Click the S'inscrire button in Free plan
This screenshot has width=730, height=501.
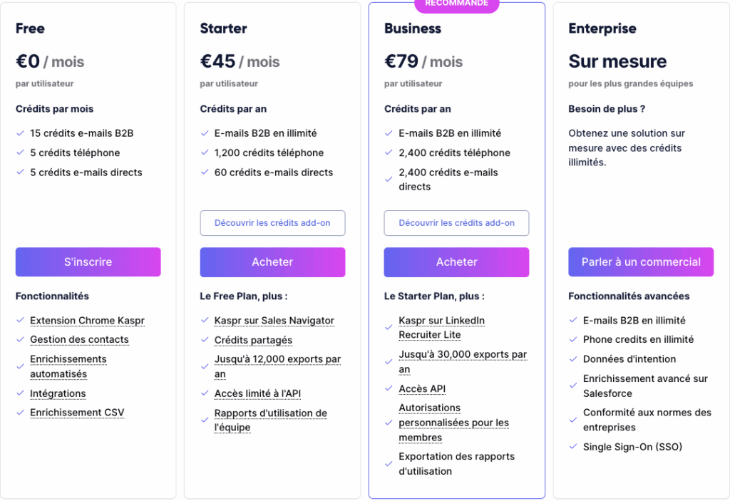tap(88, 262)
